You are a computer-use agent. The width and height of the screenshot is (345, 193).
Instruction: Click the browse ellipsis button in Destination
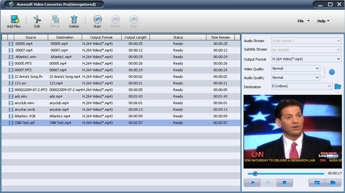330,86
